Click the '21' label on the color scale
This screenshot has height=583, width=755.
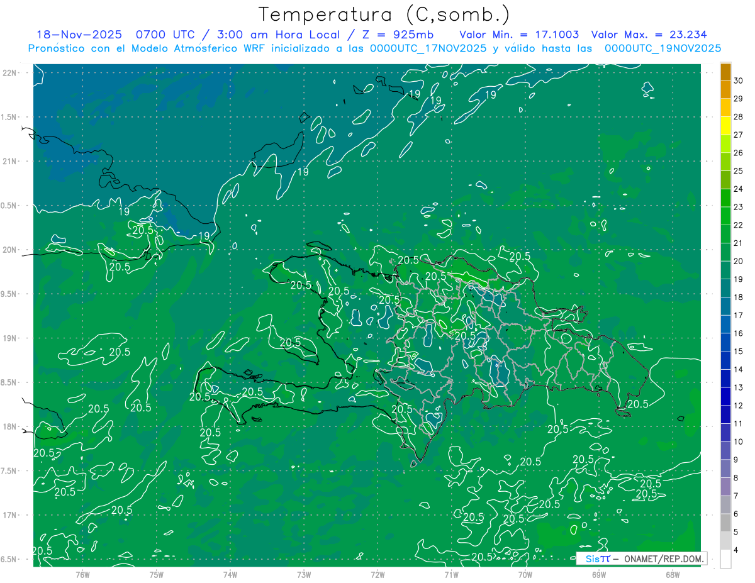tap(739, 243)
